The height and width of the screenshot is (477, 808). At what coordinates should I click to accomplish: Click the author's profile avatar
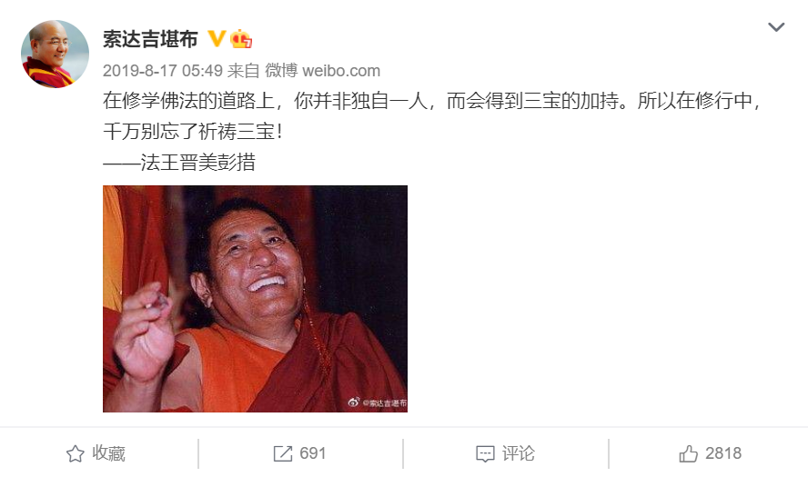[55, 54]
